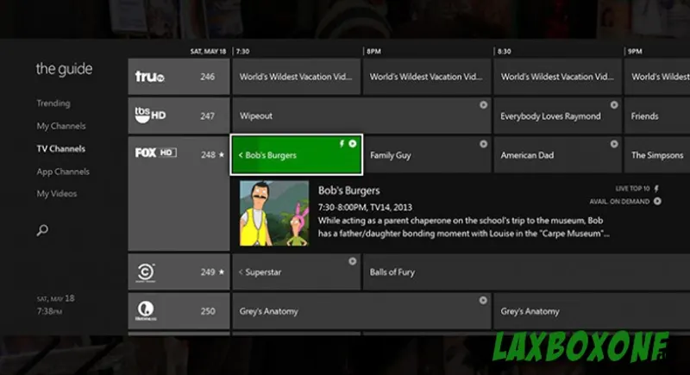Click the SAT, MAY 18 date header
The height and width of the screenshot is (375, 690).
(208, 52)
